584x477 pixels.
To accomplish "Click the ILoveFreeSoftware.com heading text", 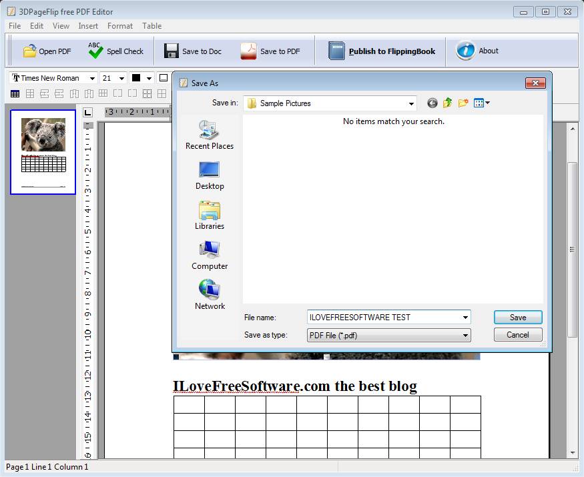I will [294, 386].
